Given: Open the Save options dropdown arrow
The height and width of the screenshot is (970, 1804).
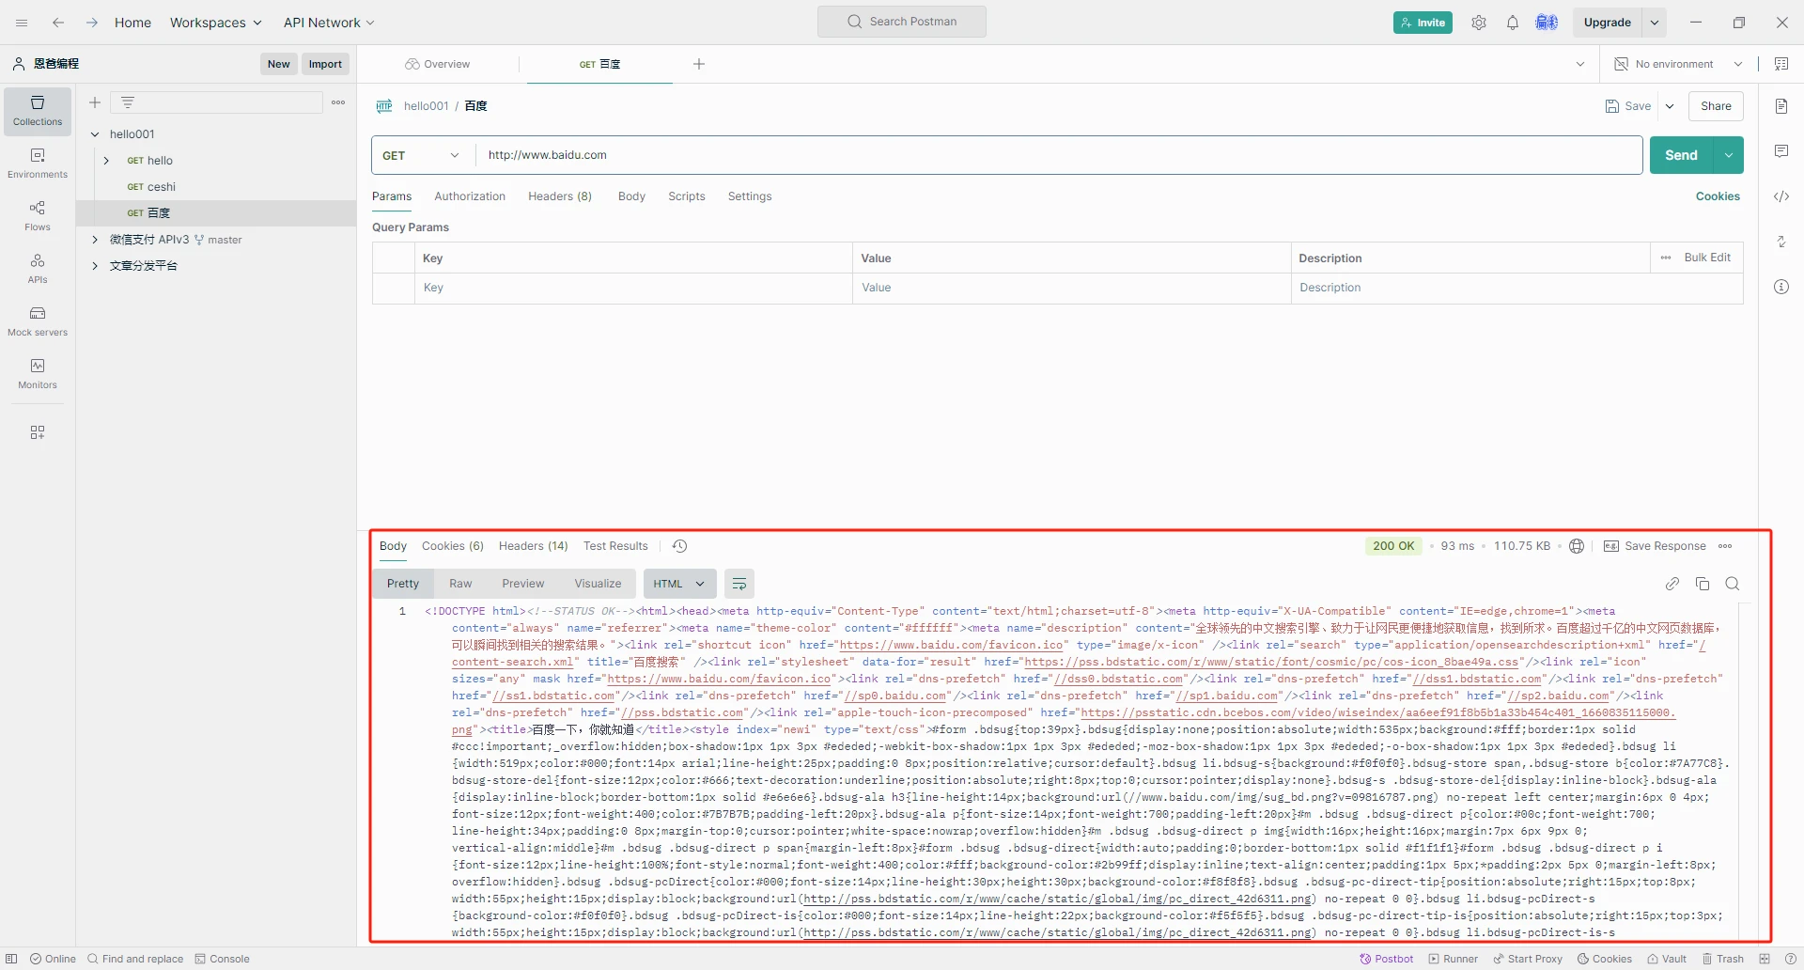Looking at the screenshot, I should tap(1670, 106).
